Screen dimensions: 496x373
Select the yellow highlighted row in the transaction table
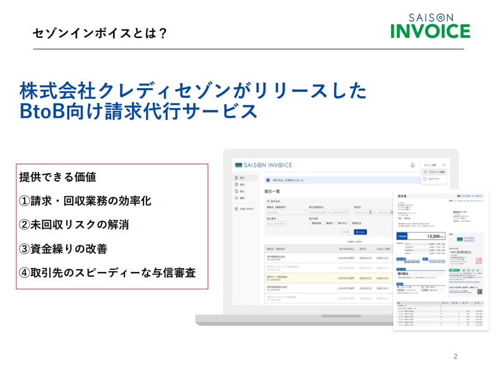pyautogui.click(x=328, y=278)
